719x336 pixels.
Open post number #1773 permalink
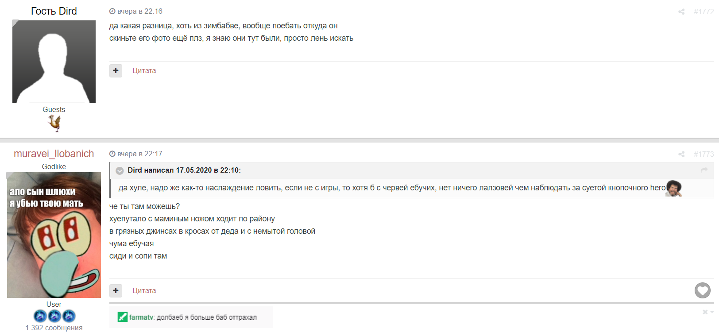click(x=704, y=154)
